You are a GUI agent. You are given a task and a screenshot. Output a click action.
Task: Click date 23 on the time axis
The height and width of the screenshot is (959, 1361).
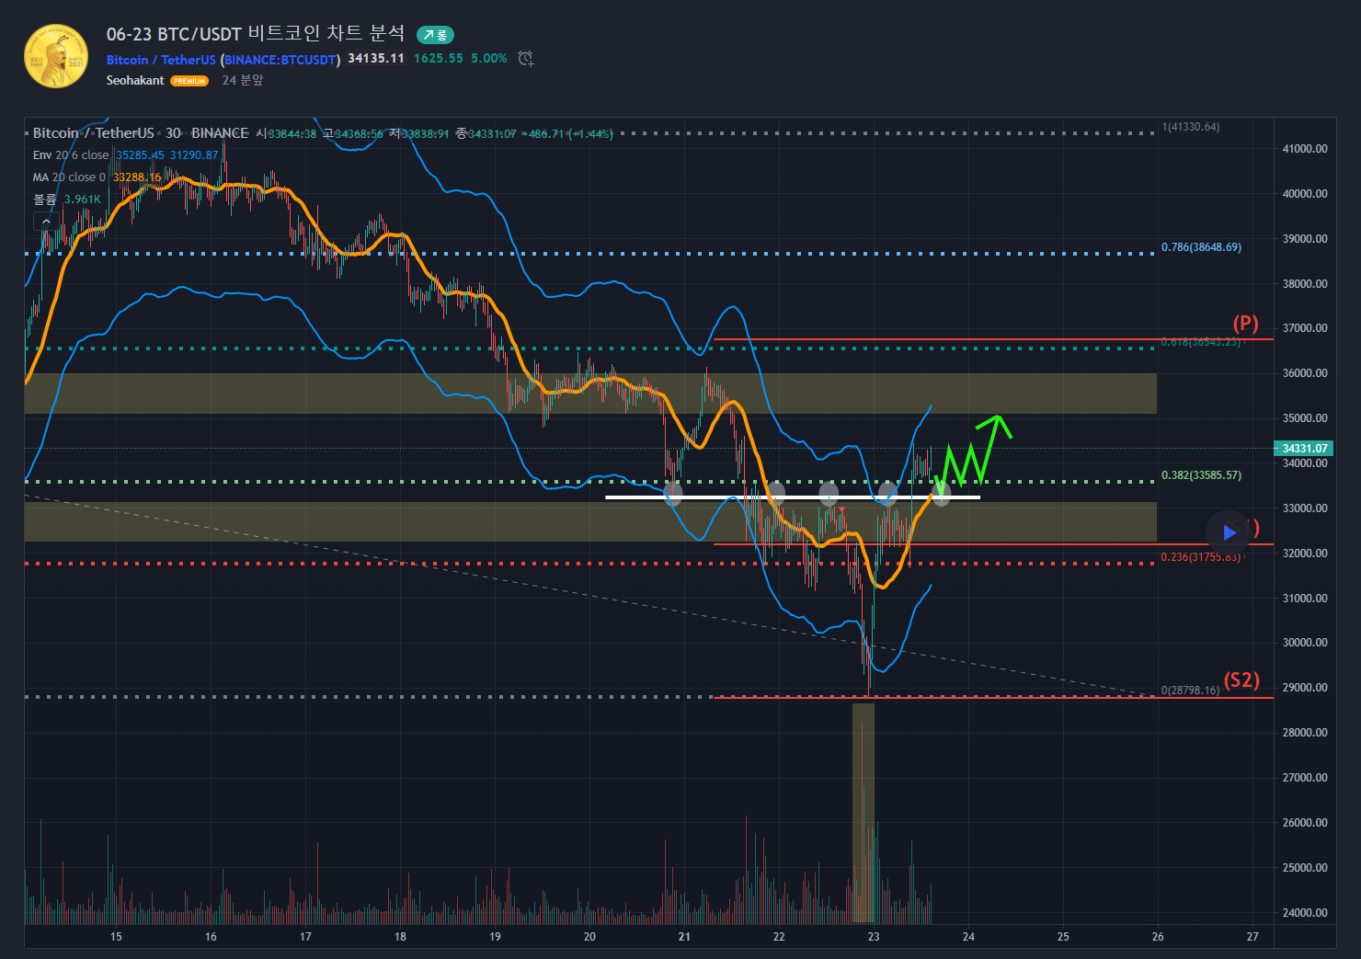coord(874,937)
